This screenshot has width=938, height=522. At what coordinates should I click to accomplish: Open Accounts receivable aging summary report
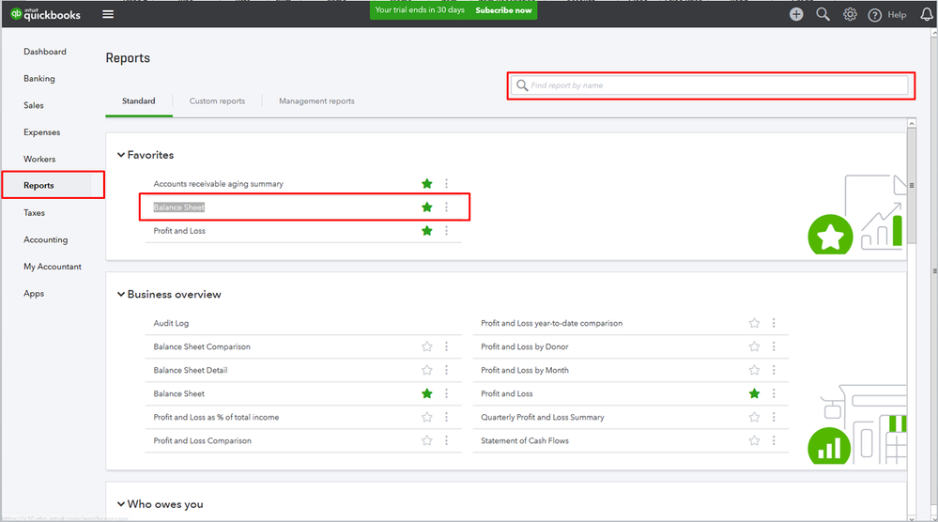(219, 184)
